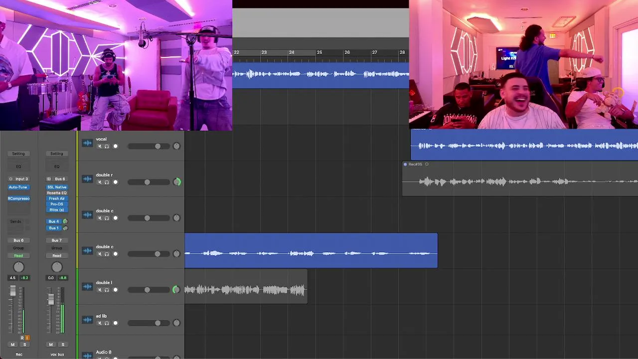This screenshot has width=638, height=359.
Task: Click the 4.5 fader value field
Action: 12,278
